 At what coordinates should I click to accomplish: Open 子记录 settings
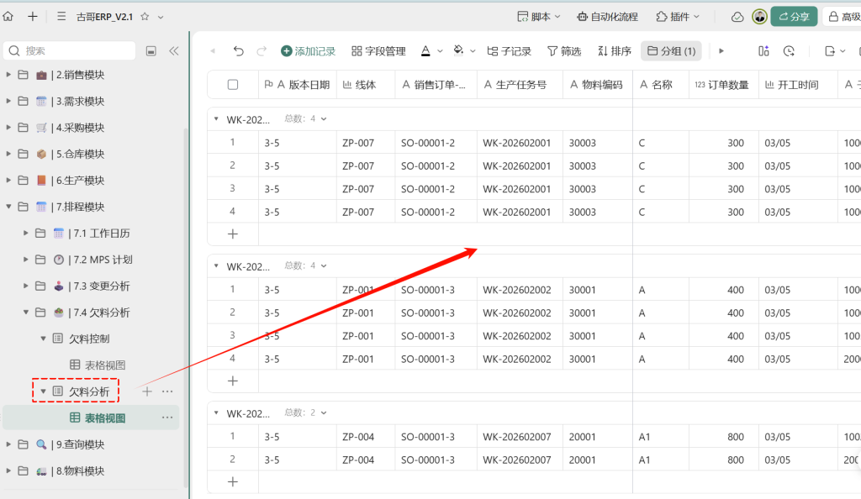[x=509, y=51]
